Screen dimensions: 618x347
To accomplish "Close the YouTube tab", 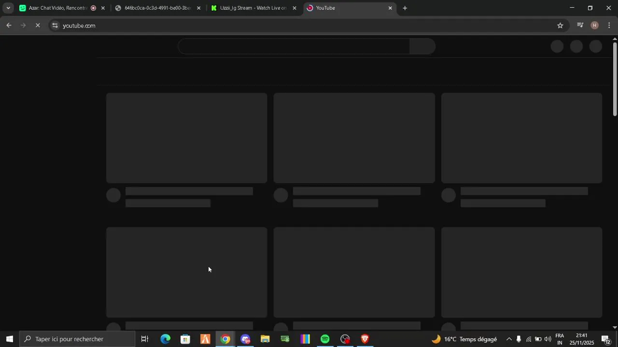I will point(390,8).
